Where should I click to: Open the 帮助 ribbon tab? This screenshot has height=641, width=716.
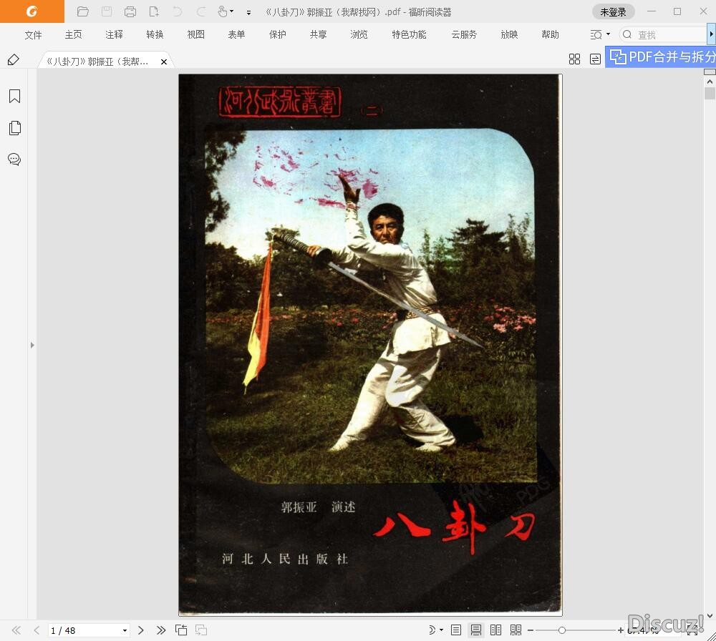tap(550, 34)
